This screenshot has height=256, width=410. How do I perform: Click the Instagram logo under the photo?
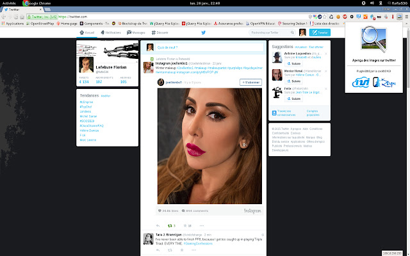252,211
